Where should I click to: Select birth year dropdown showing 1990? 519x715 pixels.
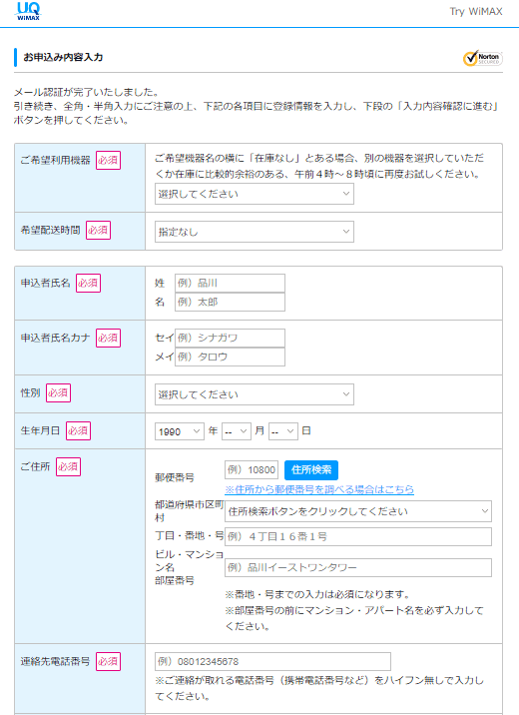179,431
